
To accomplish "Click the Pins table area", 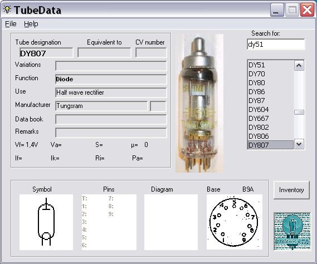I will coord(109,222).
